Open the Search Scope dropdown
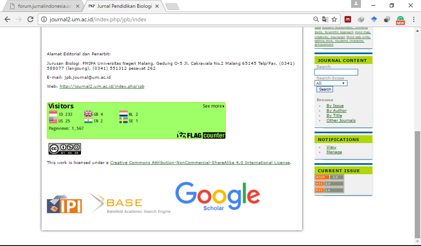This screenshot has width=421, height=246. [331, 83]
